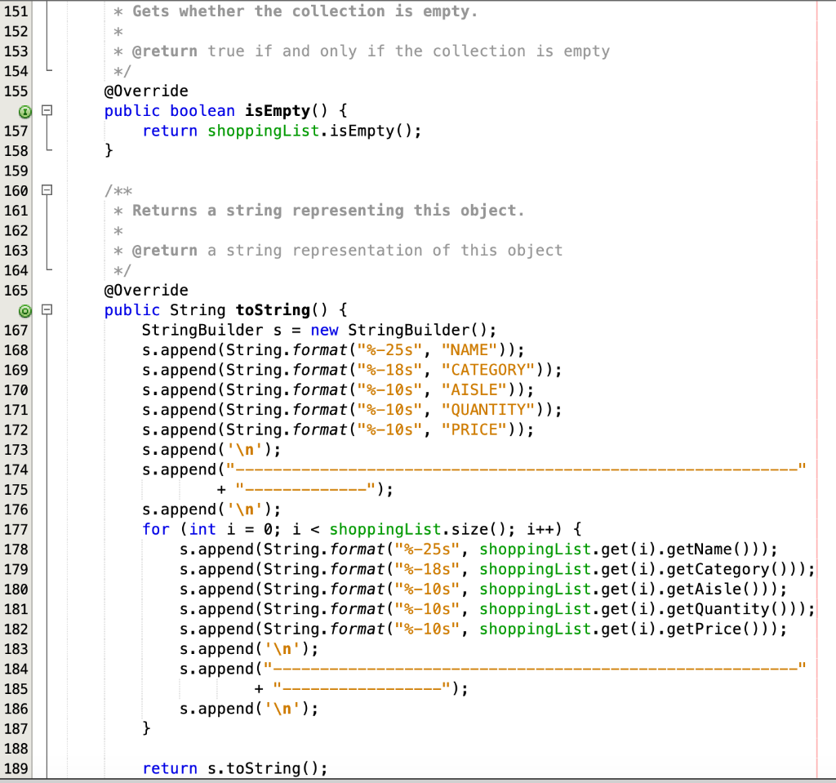The image size is (836, 783).
Task: Click the @Override annotation on line 155
Action: tap(145, 91)
